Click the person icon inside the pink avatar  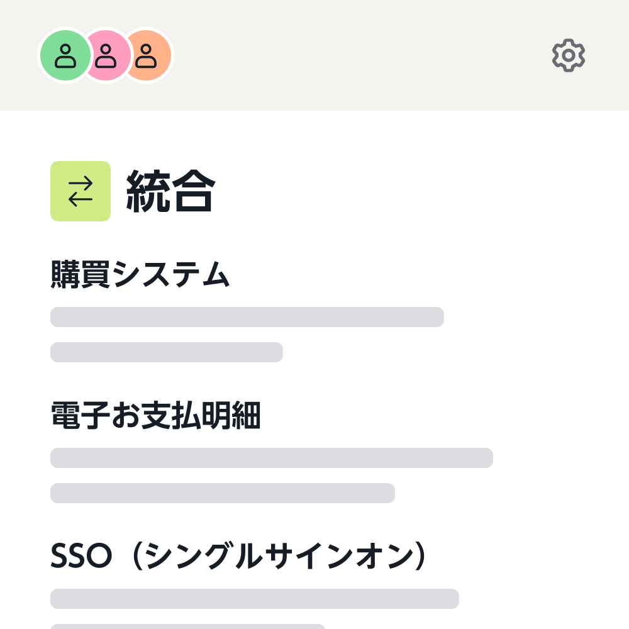[107, 55]
